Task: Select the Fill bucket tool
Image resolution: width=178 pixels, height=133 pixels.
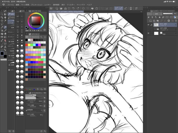Action: pyautogui.click(x=2, y=34)
